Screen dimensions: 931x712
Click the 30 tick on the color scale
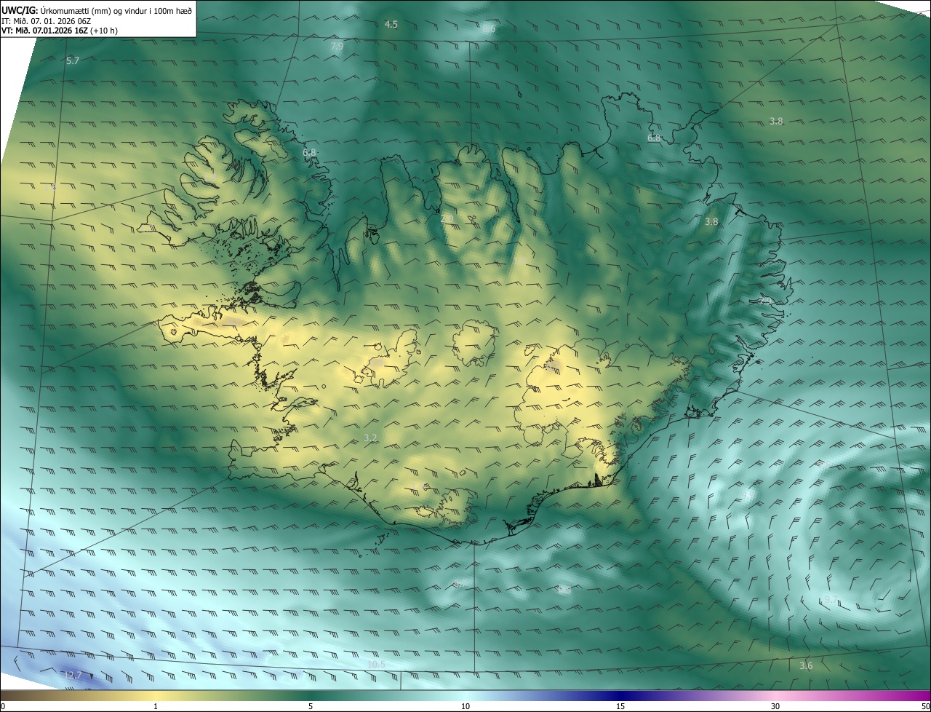coord(775,706)
